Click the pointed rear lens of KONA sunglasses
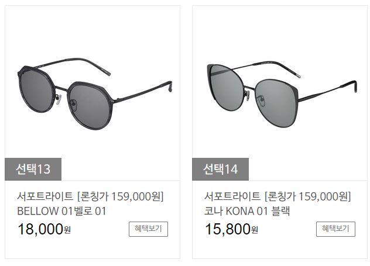Screen dimensions: 370x266 point(224,88)
